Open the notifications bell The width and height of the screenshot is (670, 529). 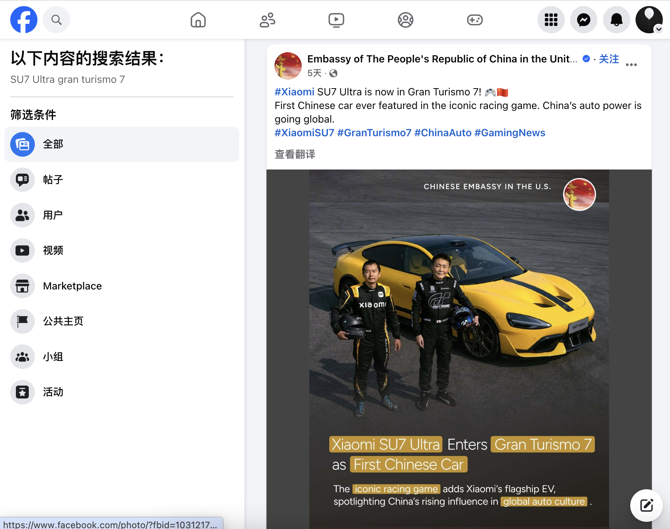617,20
